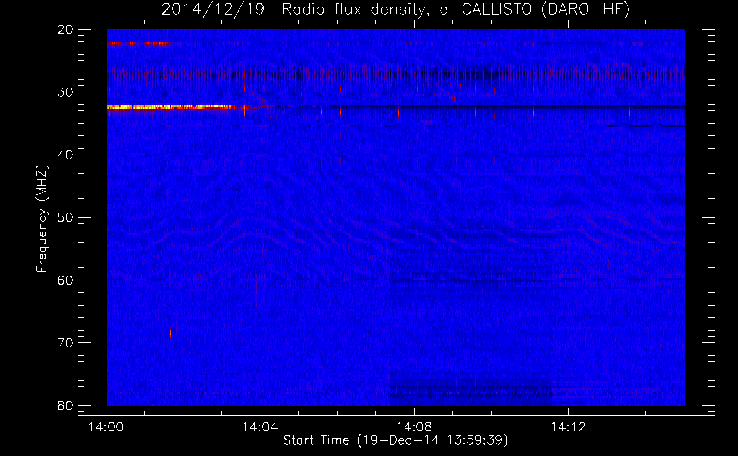Viewport: 738px width, 456px height.
Task: Select the "Frequency (MHZ)" y-axis label
Action: point(42,219)
